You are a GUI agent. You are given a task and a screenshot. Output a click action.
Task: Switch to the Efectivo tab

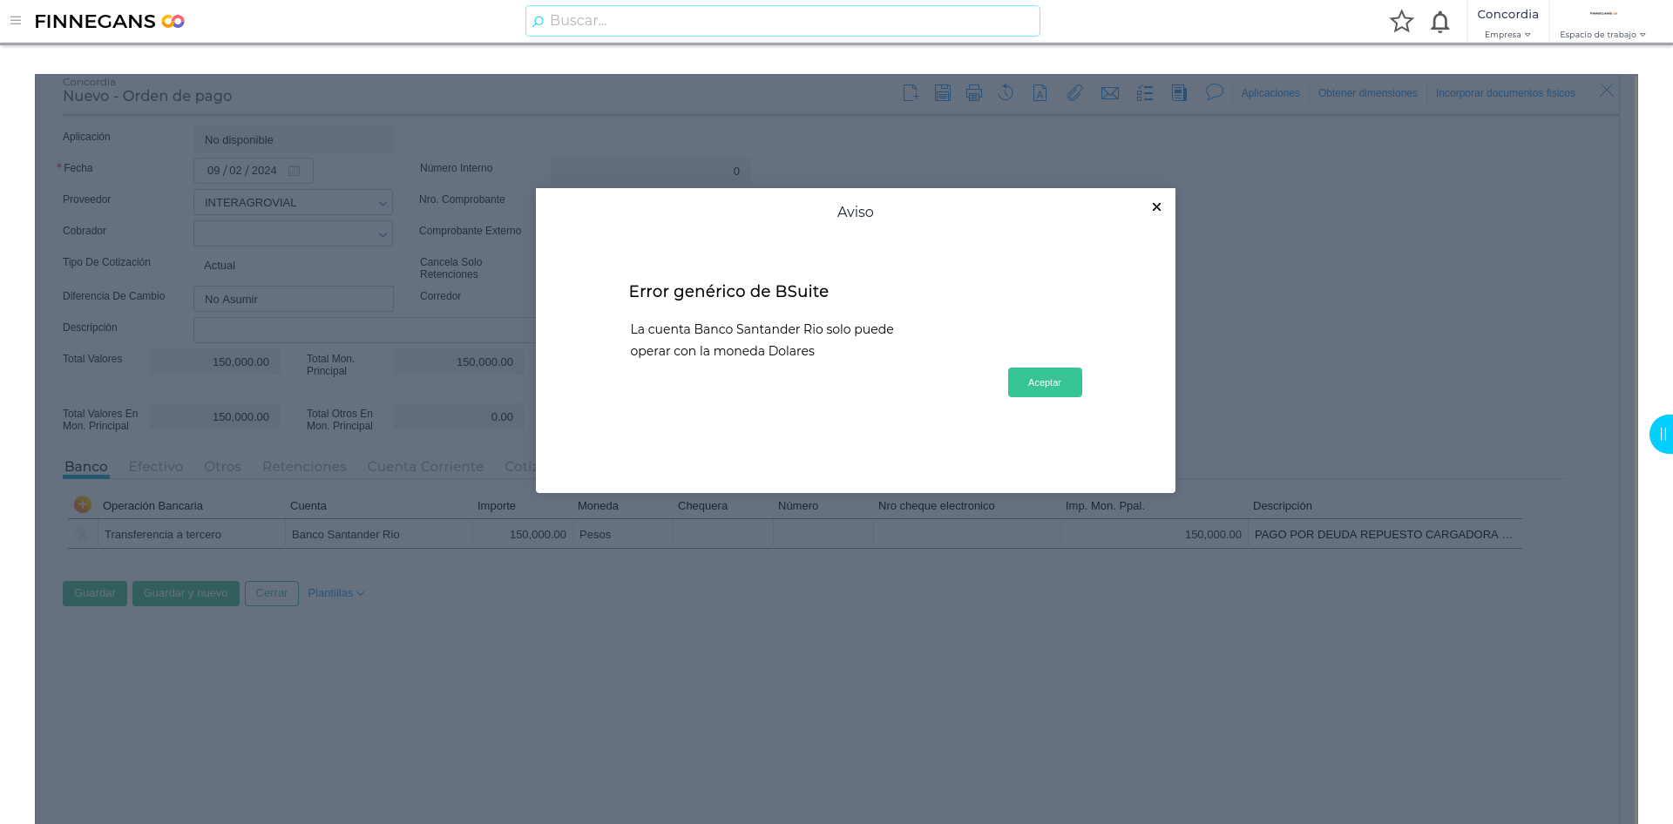(156, 467)
